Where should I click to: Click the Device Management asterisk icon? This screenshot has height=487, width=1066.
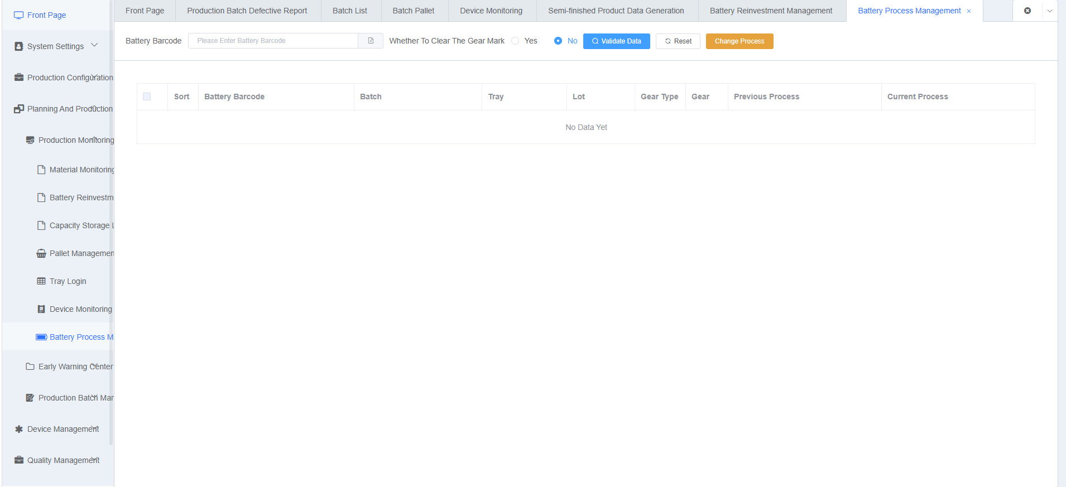click(19, 429)
